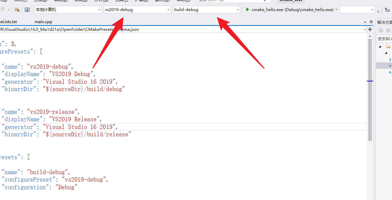Open the 本地计算机 target machine dropdown
The height and width of the screenshot is (200, 392).
(x=99, y=9)
